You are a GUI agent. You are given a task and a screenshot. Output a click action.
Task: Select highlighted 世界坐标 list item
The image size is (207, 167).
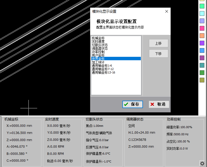click(116, 59)
